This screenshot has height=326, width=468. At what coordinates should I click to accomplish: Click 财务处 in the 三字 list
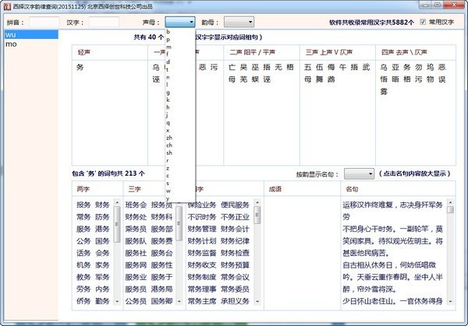[x=136, y=217]
